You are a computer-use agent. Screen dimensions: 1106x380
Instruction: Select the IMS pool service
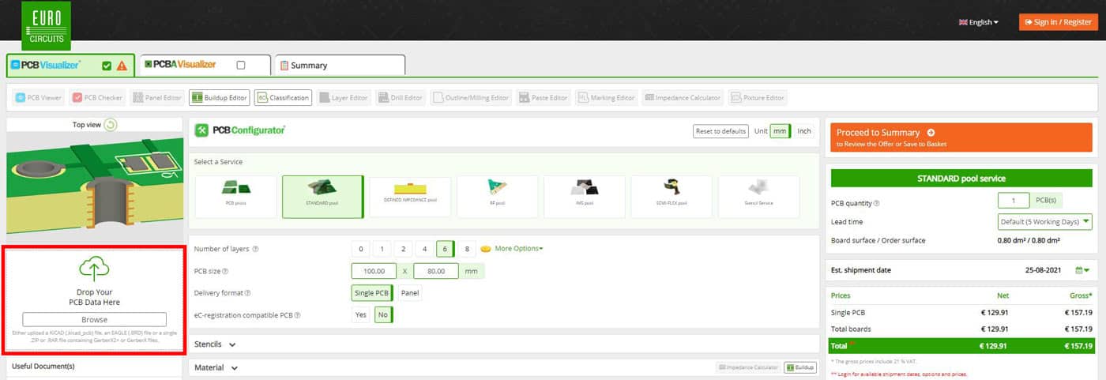pos(584,197)
